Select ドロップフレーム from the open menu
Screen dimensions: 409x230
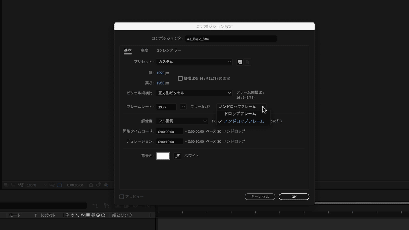(240, 113)
